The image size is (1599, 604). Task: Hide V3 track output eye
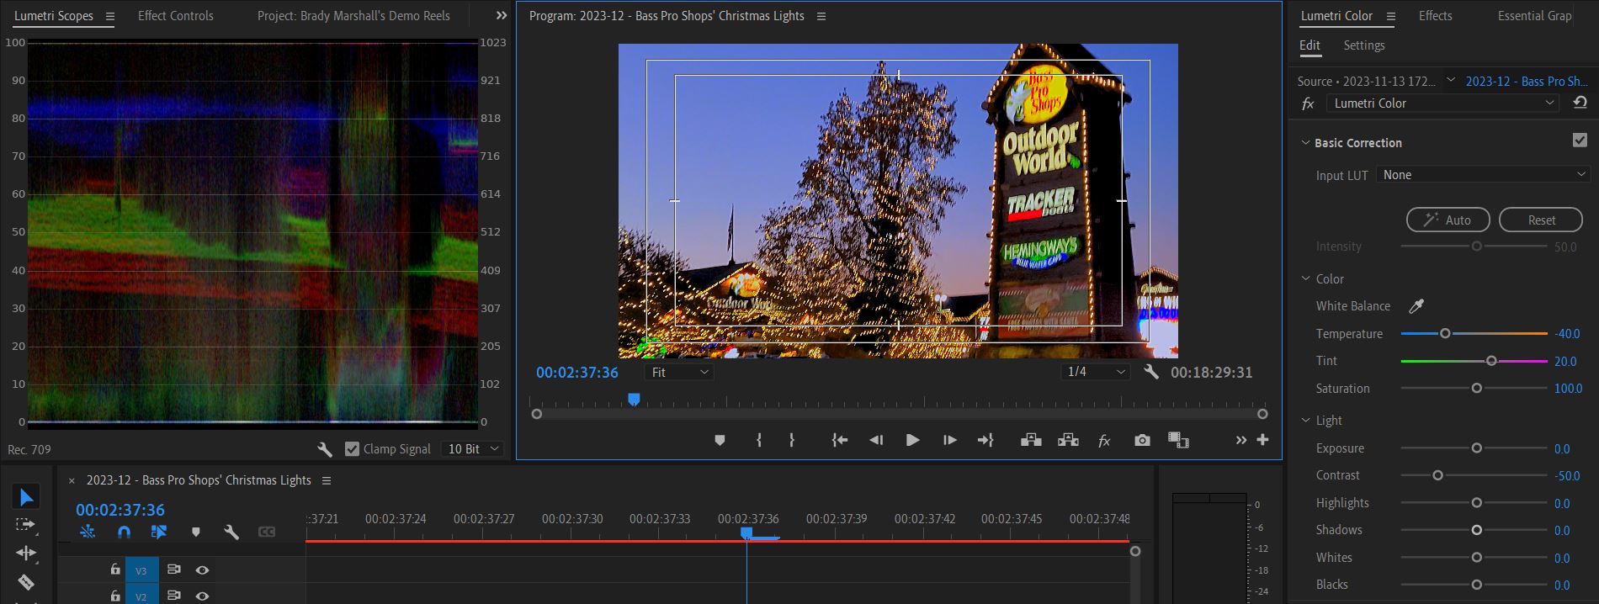(202, 570)
